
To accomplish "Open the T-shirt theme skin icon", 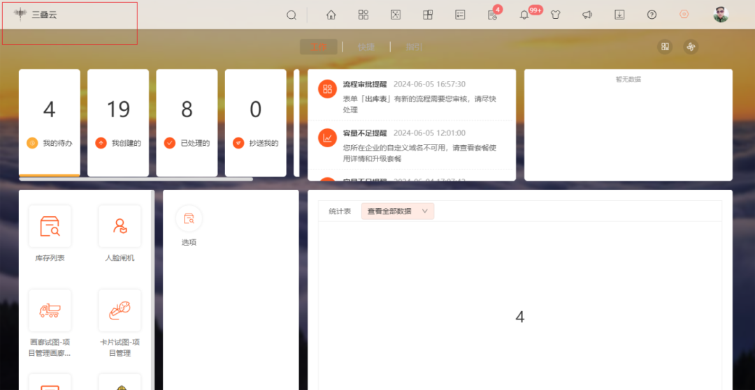I will (x=556, y=15).
